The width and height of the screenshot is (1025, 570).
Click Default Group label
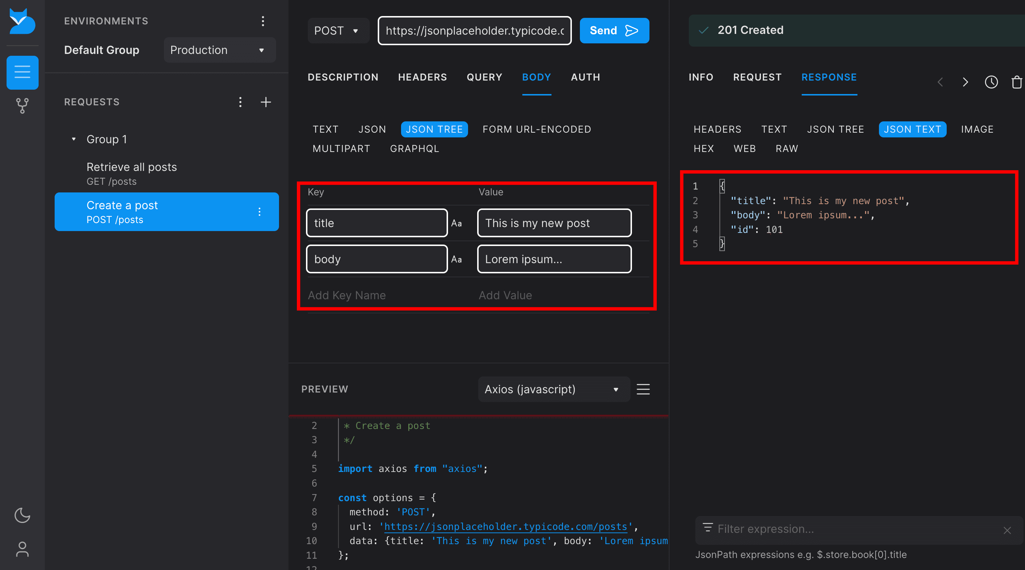click(x=102, y=50)
